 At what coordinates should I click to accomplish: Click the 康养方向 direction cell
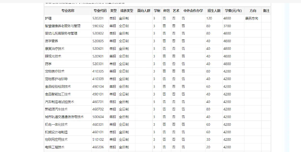point(251,18)
